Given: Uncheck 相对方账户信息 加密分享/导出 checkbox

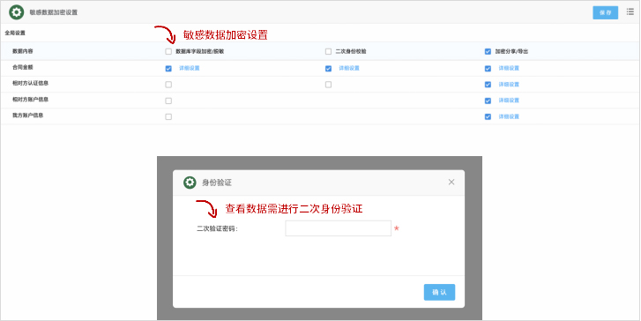Looking at the screenshot, I should click(488, 101).
